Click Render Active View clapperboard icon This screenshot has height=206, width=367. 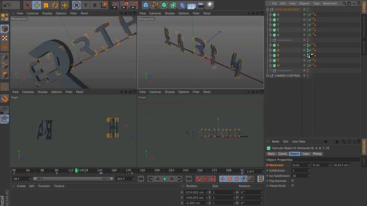115,5
